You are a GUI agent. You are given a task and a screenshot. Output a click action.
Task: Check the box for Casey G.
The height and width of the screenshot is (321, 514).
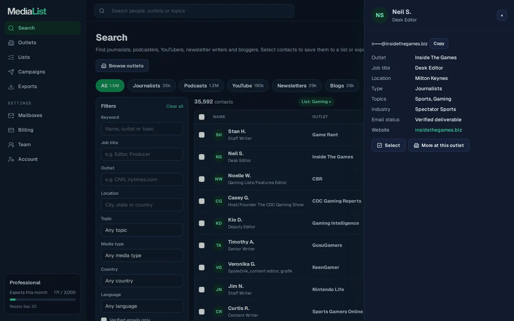[202, 201]
